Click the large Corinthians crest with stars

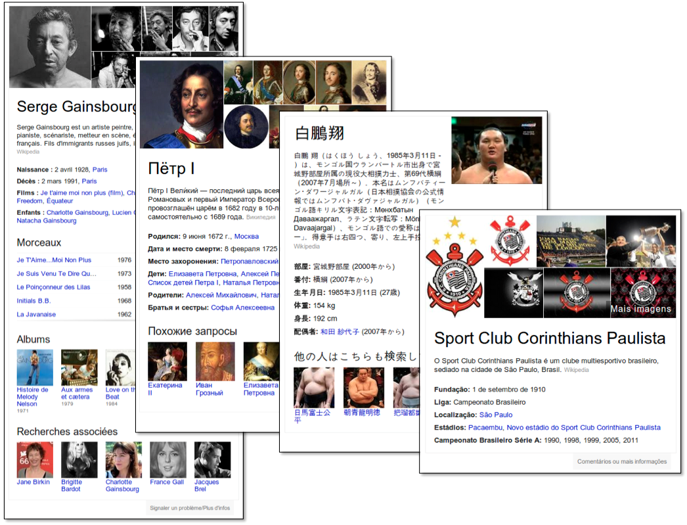454,267
